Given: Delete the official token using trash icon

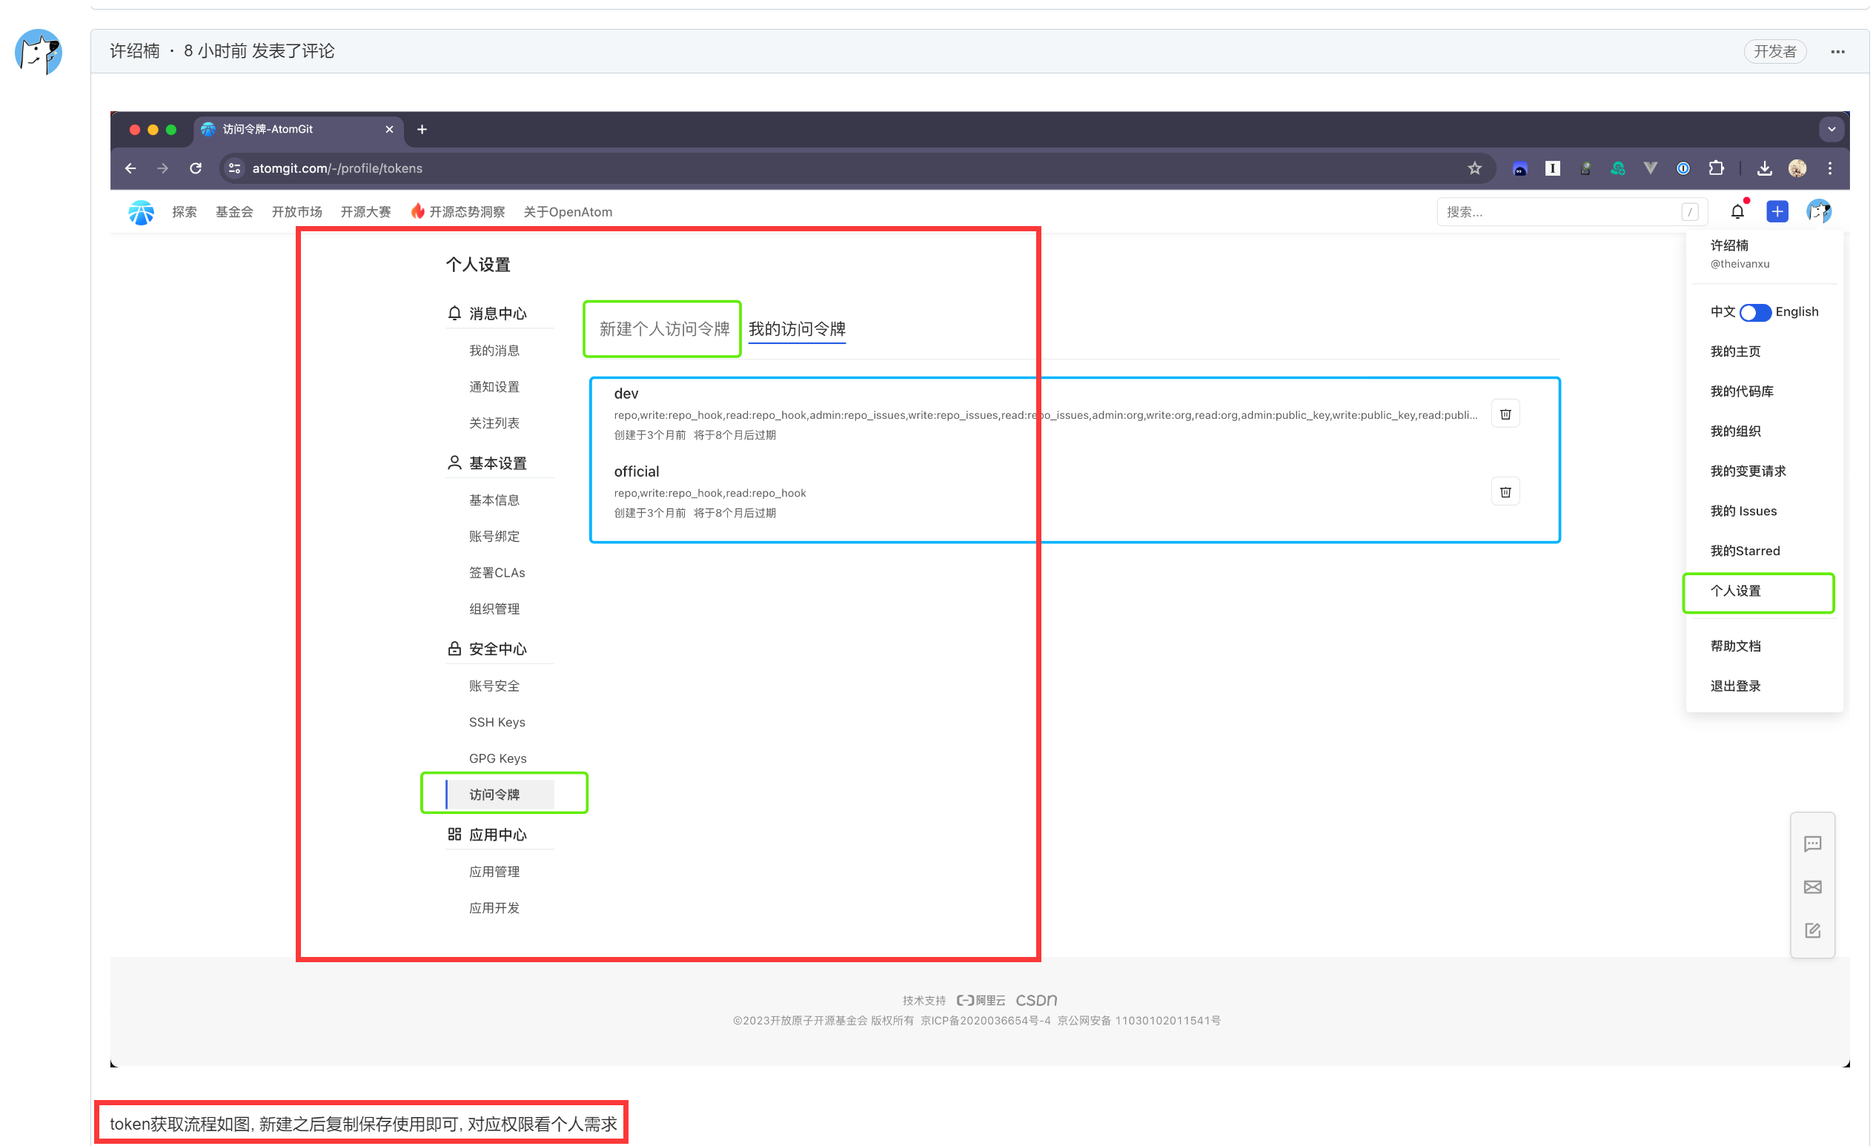Looking at the screenshot, I should point(1505,491).
